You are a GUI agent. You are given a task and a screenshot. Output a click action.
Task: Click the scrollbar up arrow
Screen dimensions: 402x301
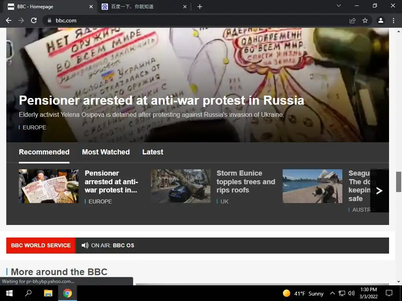(398, 31)
